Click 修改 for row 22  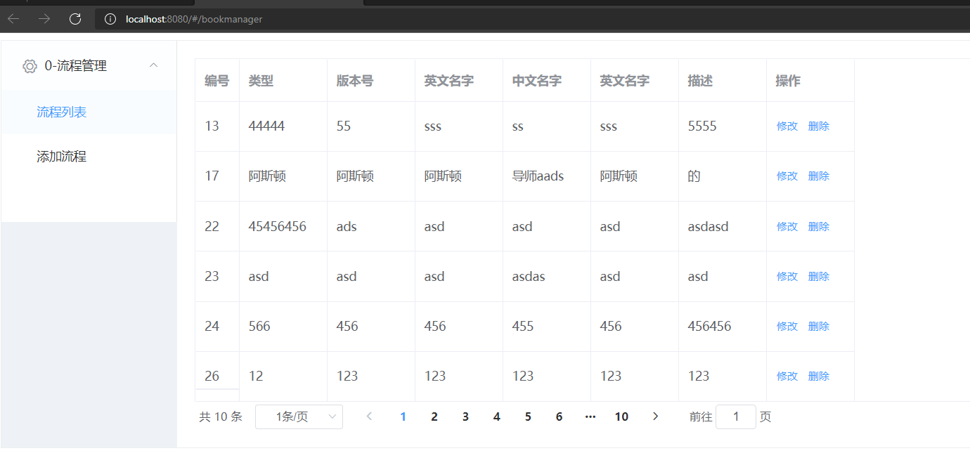(x=787, y=227)
